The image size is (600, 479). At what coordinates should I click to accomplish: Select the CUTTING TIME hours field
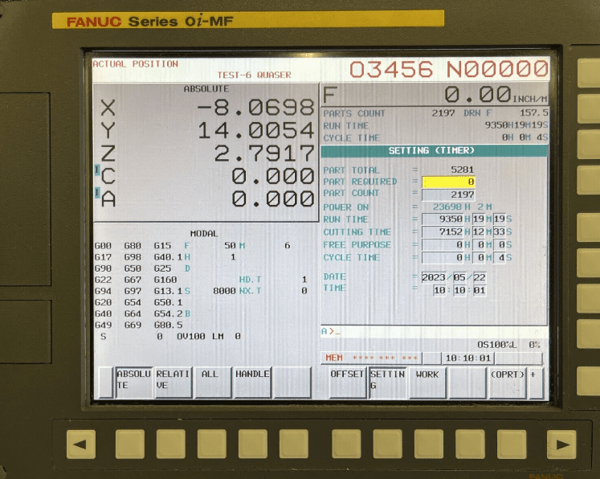(442, 232)
